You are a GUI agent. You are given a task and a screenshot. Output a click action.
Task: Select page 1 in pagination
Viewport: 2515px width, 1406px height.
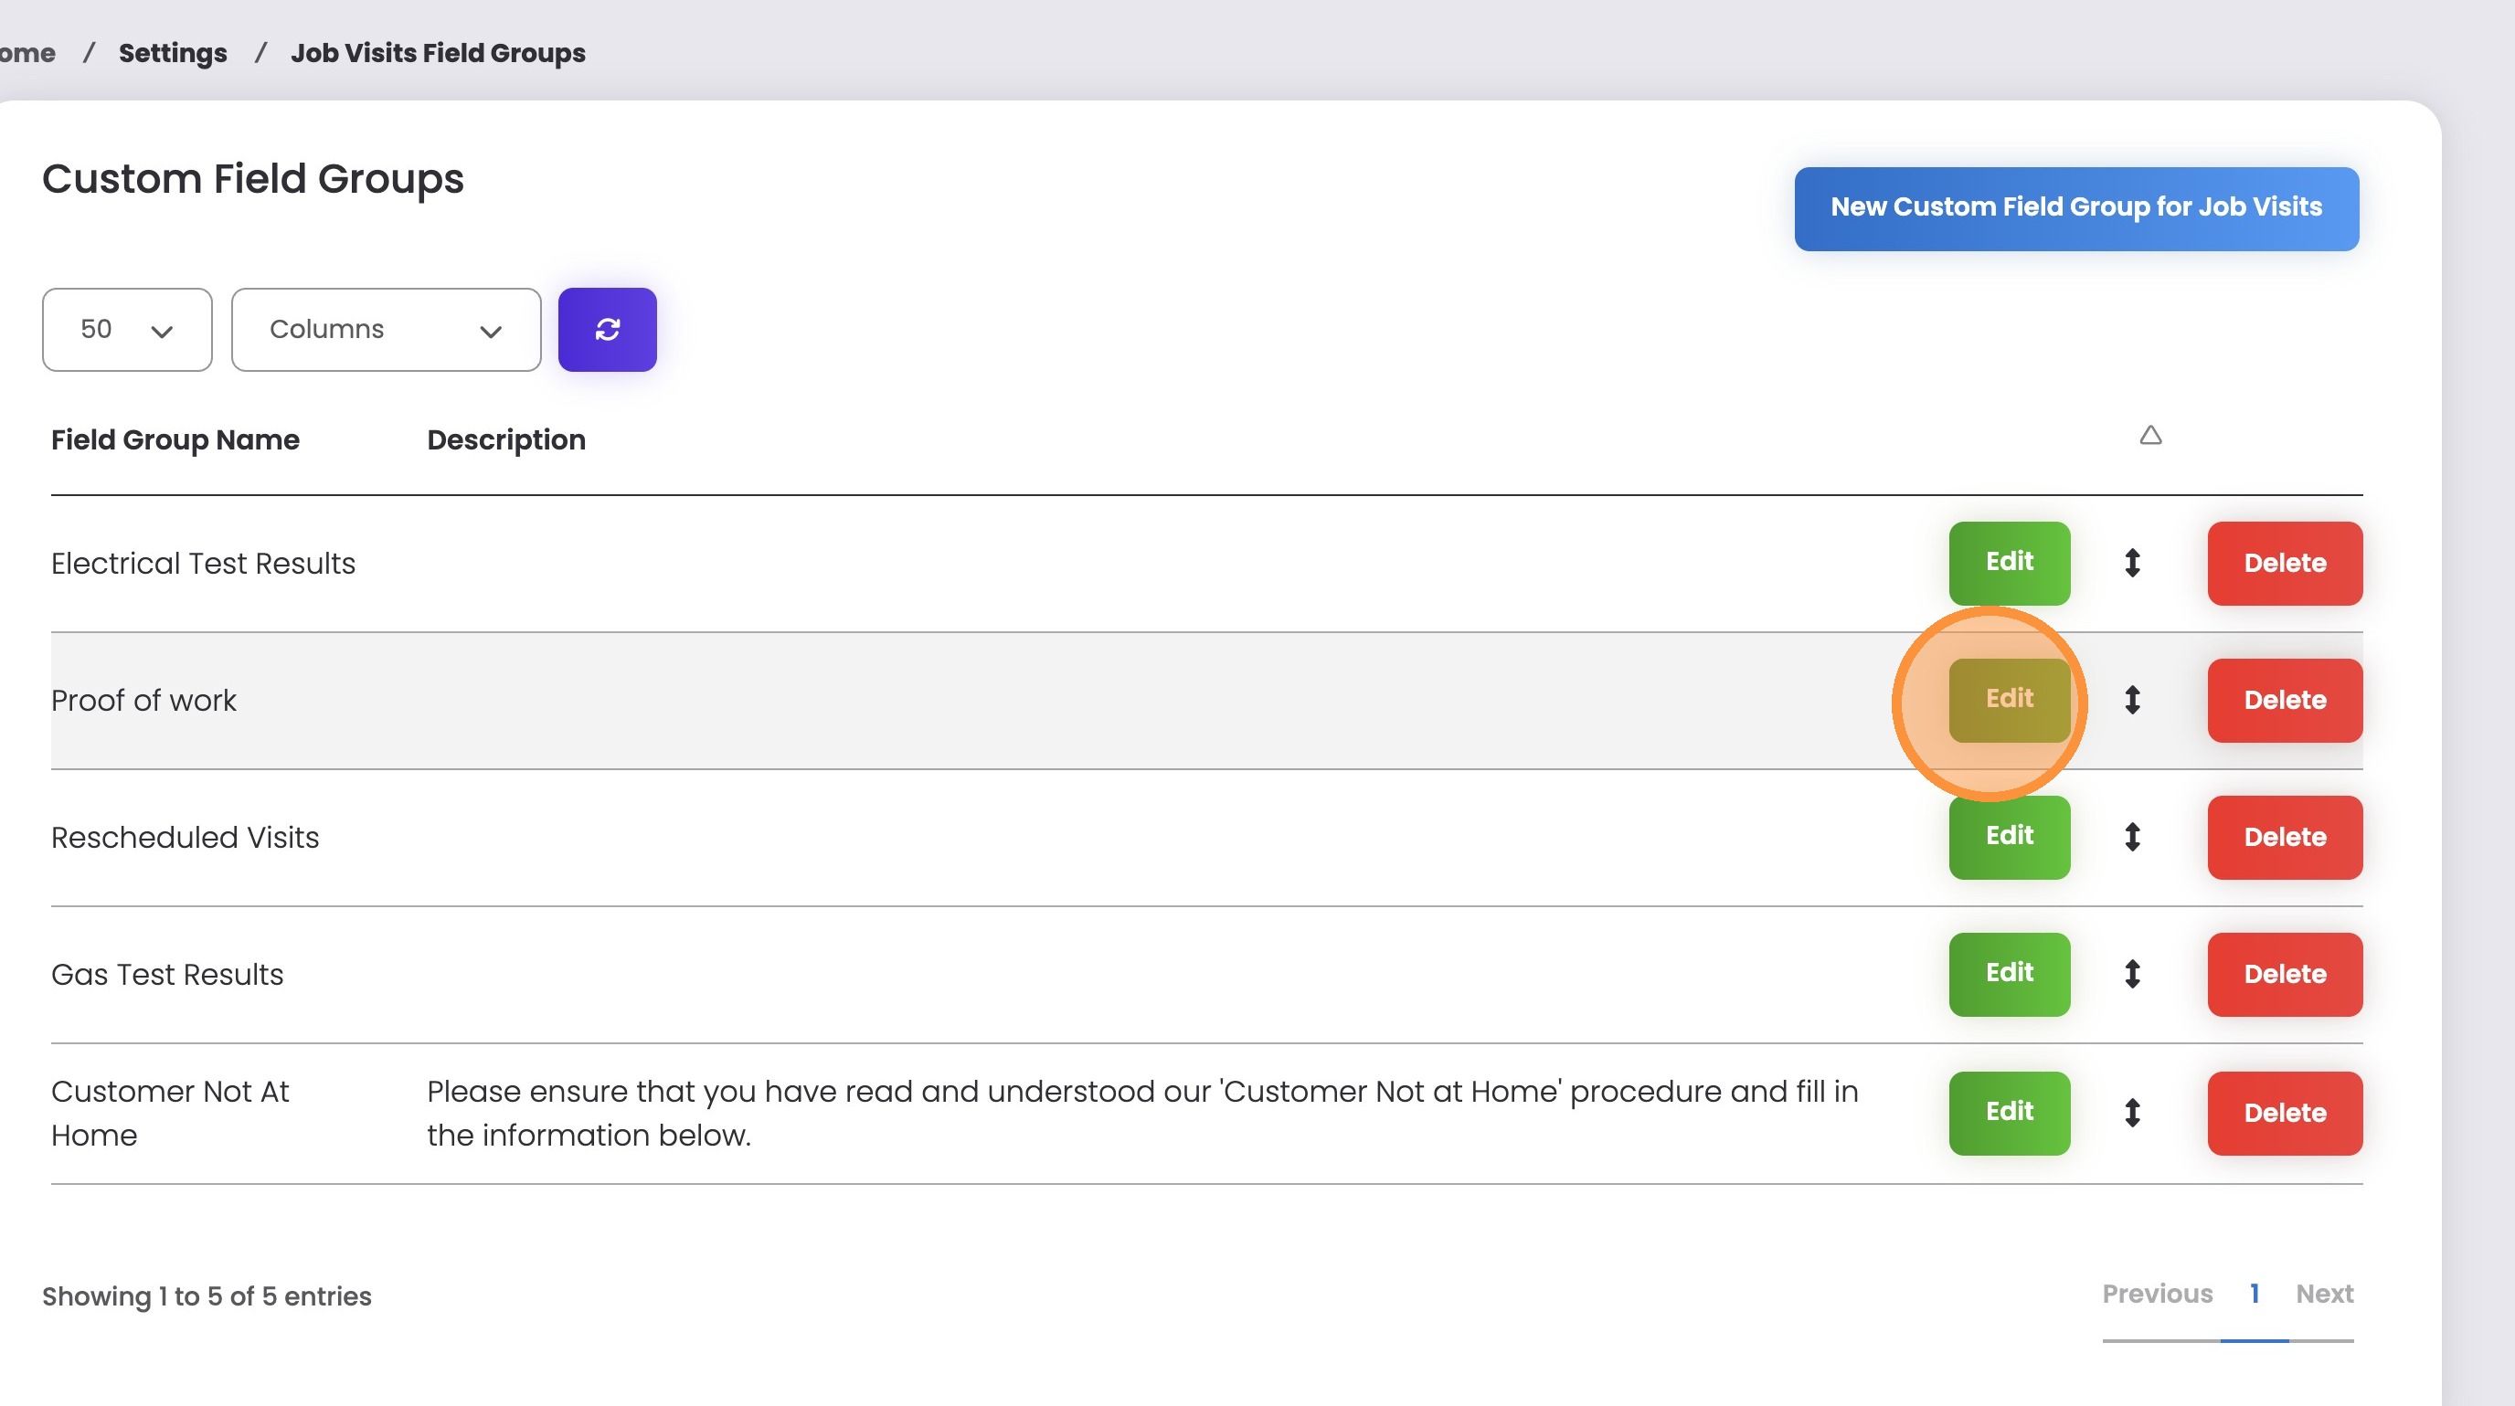point(2254,1294)
